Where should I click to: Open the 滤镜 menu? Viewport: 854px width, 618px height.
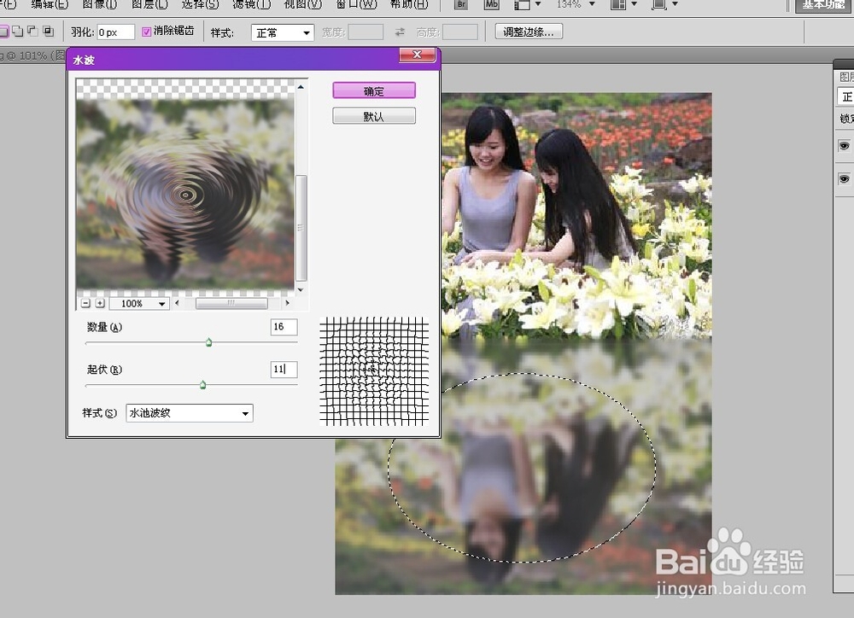pos(251,4)
